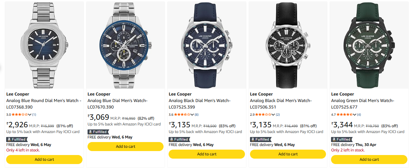
Task: Expand the 4.7 rating chevron popover
Action: 355,115
